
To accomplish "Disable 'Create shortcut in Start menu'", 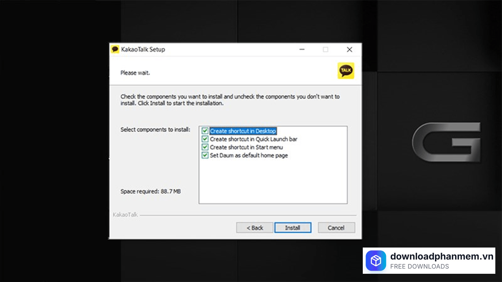I will pyautogui.click(x=205, y=147).
